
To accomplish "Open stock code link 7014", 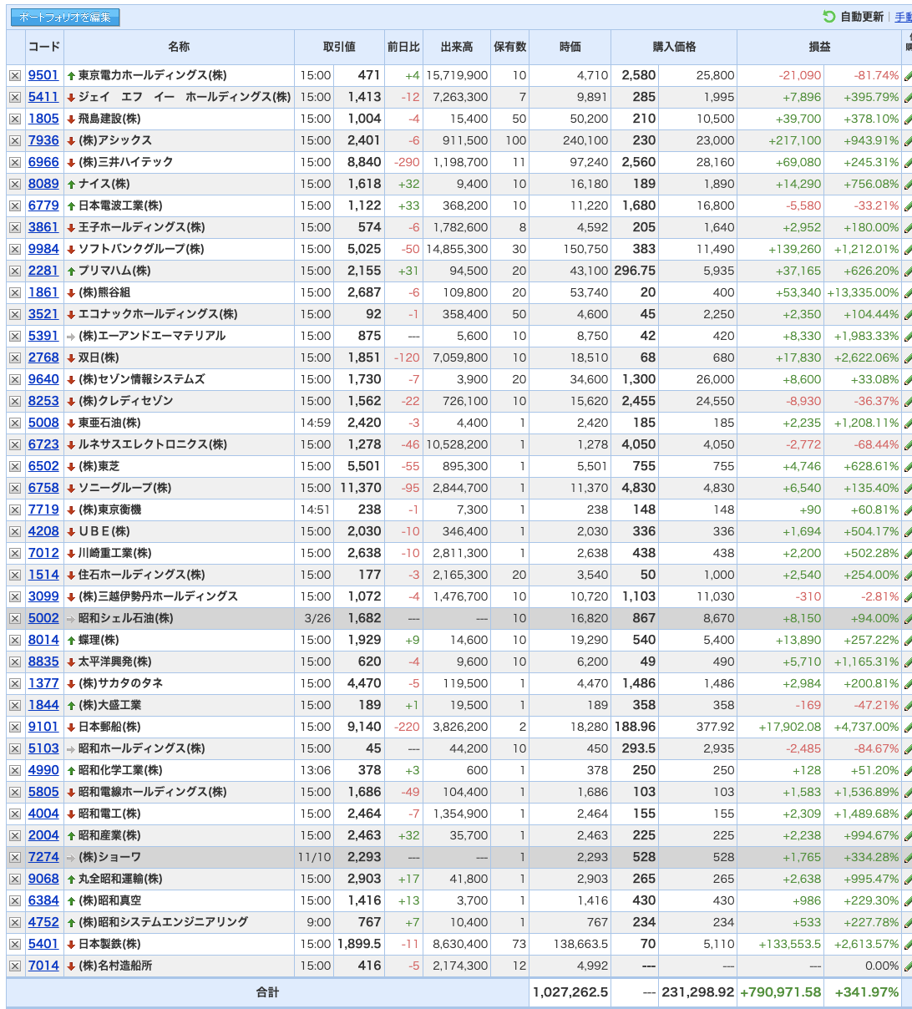I will [x=43, y=966].
